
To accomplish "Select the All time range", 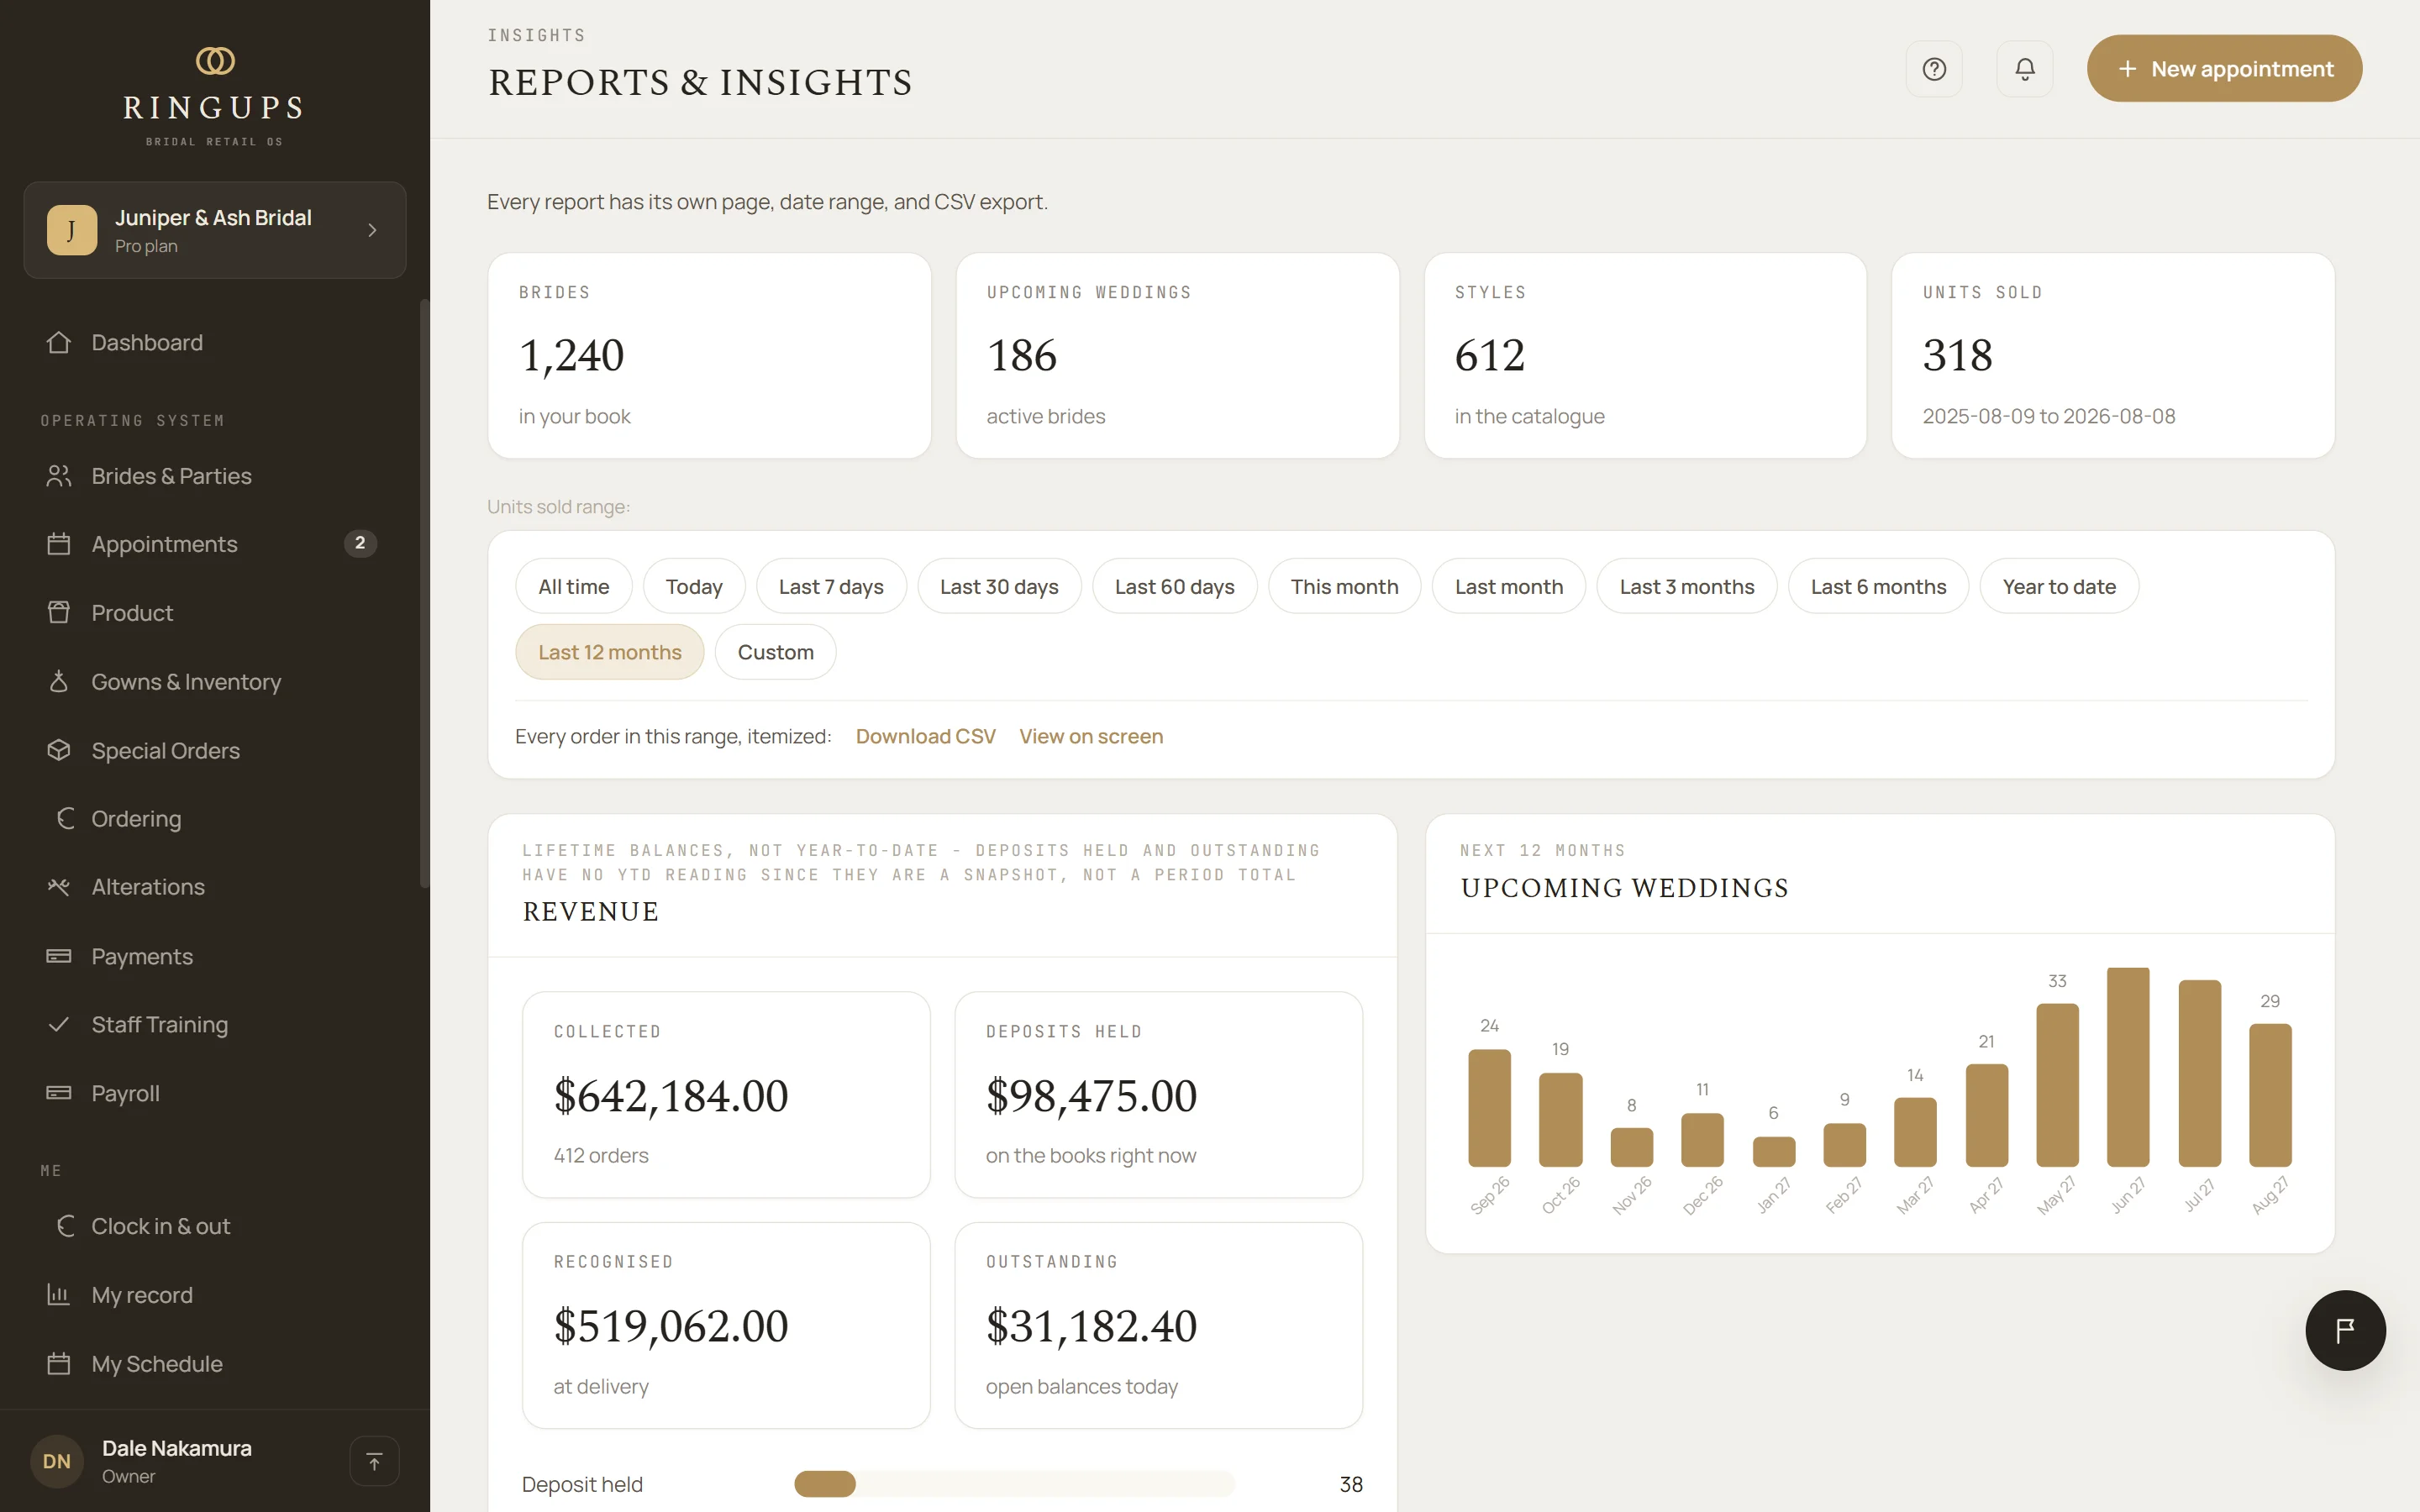I will coord(574,586).
